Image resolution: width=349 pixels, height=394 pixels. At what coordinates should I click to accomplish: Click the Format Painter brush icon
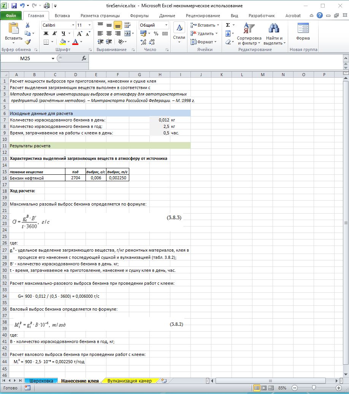pyautogui.click(x=28, y=42)
